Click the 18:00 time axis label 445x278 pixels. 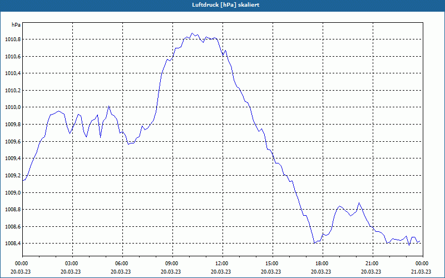[322, 264]
